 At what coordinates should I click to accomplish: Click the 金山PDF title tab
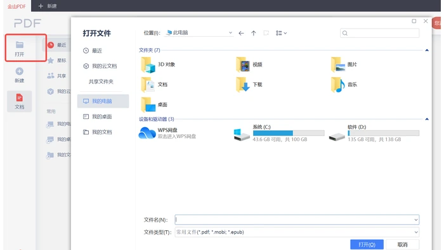coord(16,6)
